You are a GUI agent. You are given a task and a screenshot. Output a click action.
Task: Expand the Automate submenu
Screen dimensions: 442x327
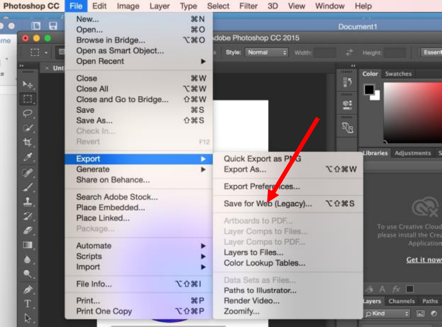point(139,245)
